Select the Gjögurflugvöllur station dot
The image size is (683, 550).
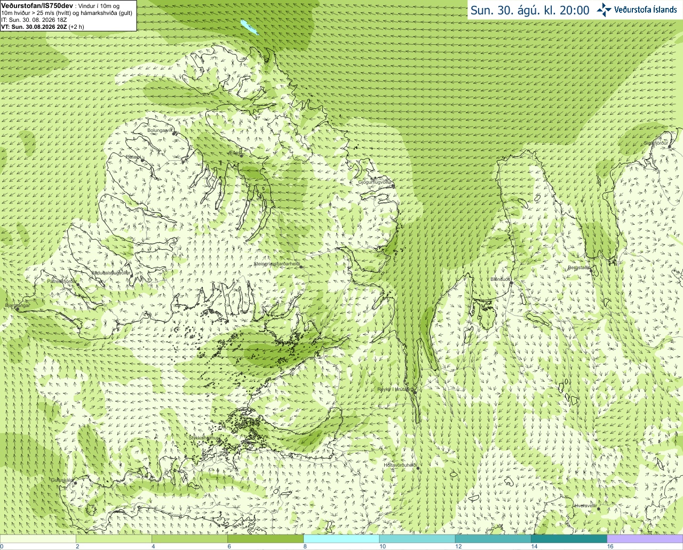coord(393,185)
